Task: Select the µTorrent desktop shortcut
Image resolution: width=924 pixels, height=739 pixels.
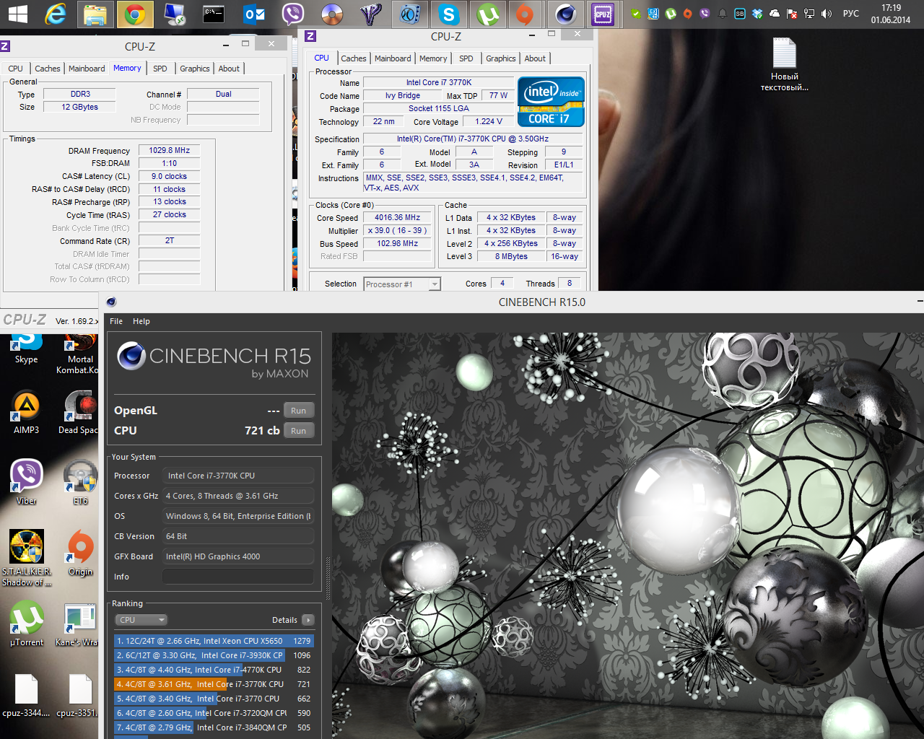Action: [27, 624]
